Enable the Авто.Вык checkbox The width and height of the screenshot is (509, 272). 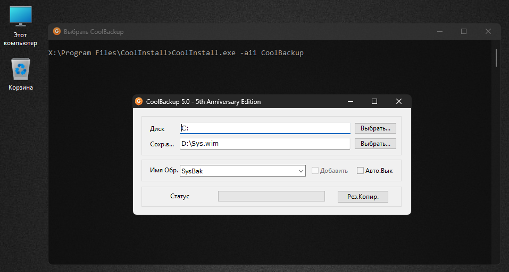coord(360,170)
